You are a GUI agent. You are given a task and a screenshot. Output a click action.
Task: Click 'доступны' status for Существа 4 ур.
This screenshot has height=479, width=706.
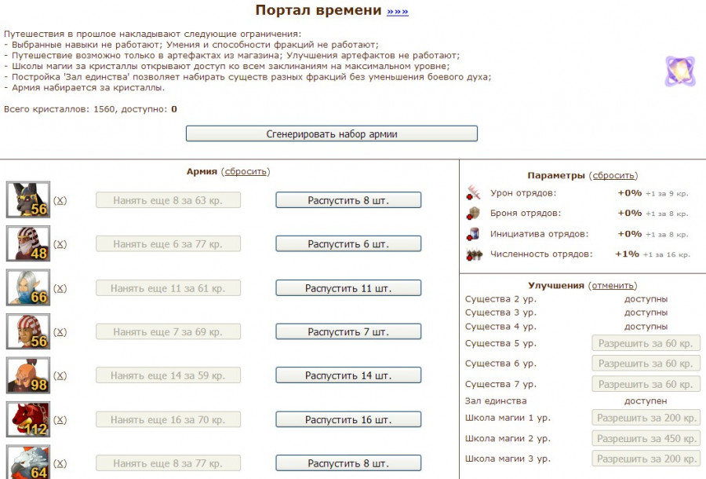tap(646, 327)
